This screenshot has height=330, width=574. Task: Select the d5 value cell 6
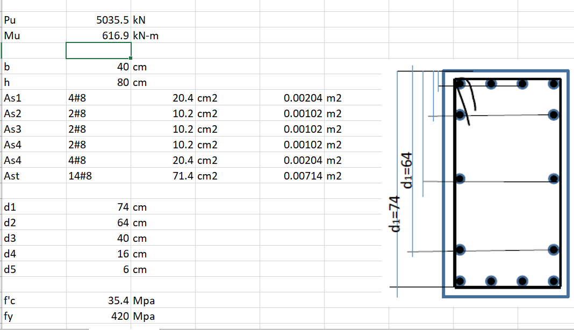tap(98, 269)
